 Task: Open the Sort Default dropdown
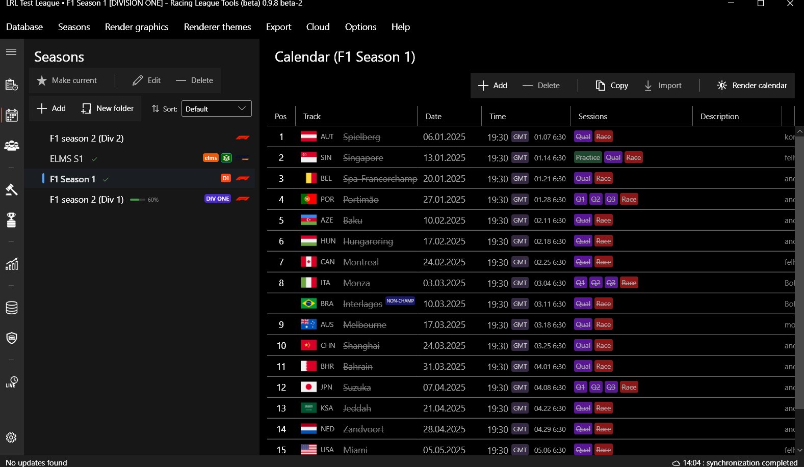tap(217, 108)
